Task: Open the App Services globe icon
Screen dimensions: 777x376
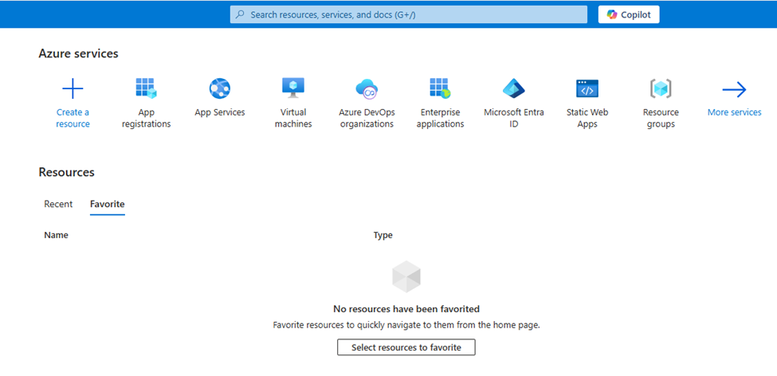Action: point(220,88)
